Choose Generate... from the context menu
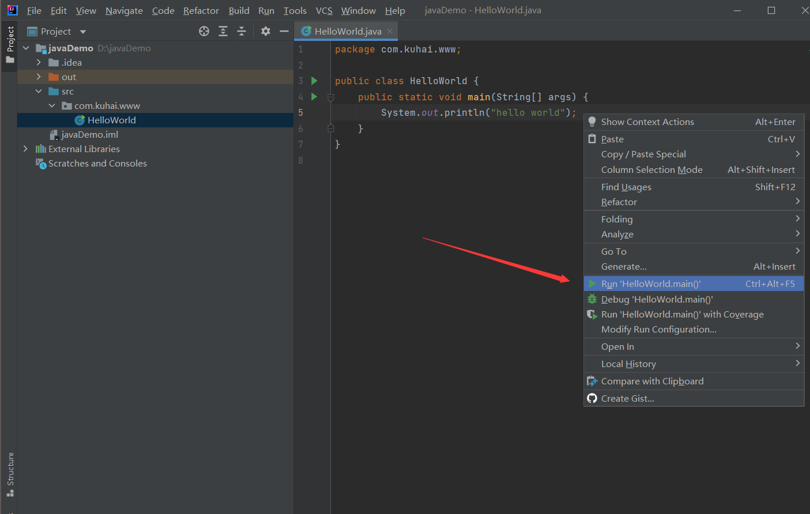This screenshot has height=514, width=810. [694, 266]
